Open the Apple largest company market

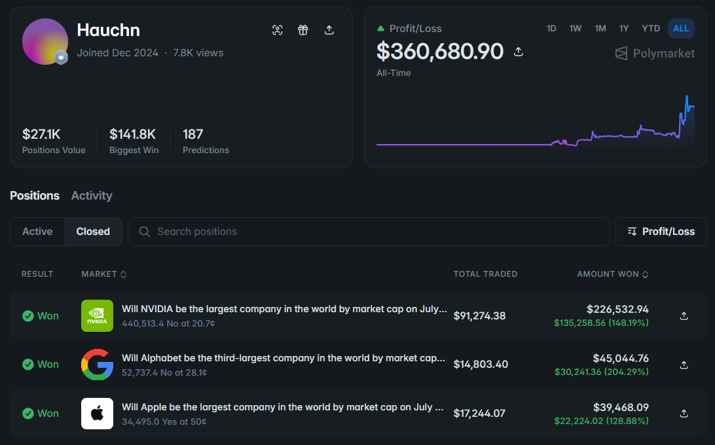click(282, 407)
